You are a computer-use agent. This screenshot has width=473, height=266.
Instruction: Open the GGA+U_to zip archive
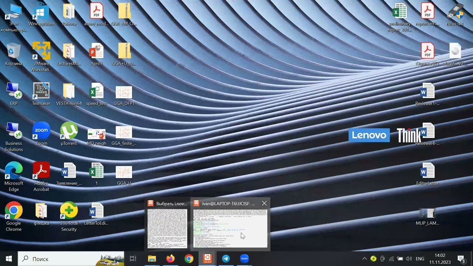pos(124,55)
